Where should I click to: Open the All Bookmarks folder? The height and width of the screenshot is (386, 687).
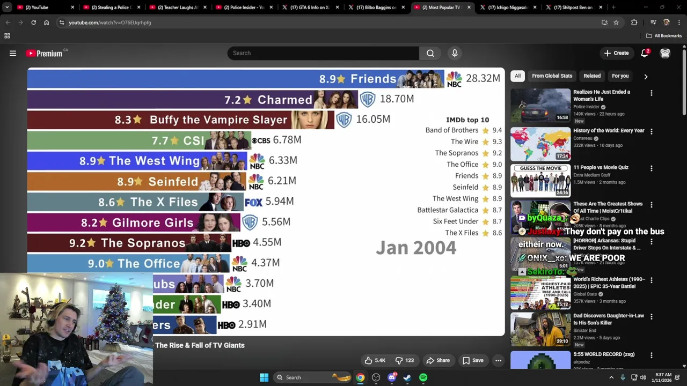pos(664,36)
